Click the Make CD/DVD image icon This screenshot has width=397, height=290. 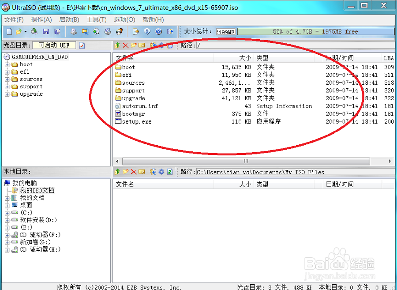74,31
